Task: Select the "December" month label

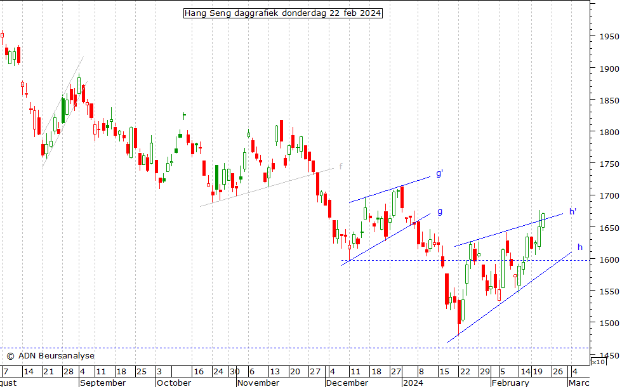Action: [347, 383]
